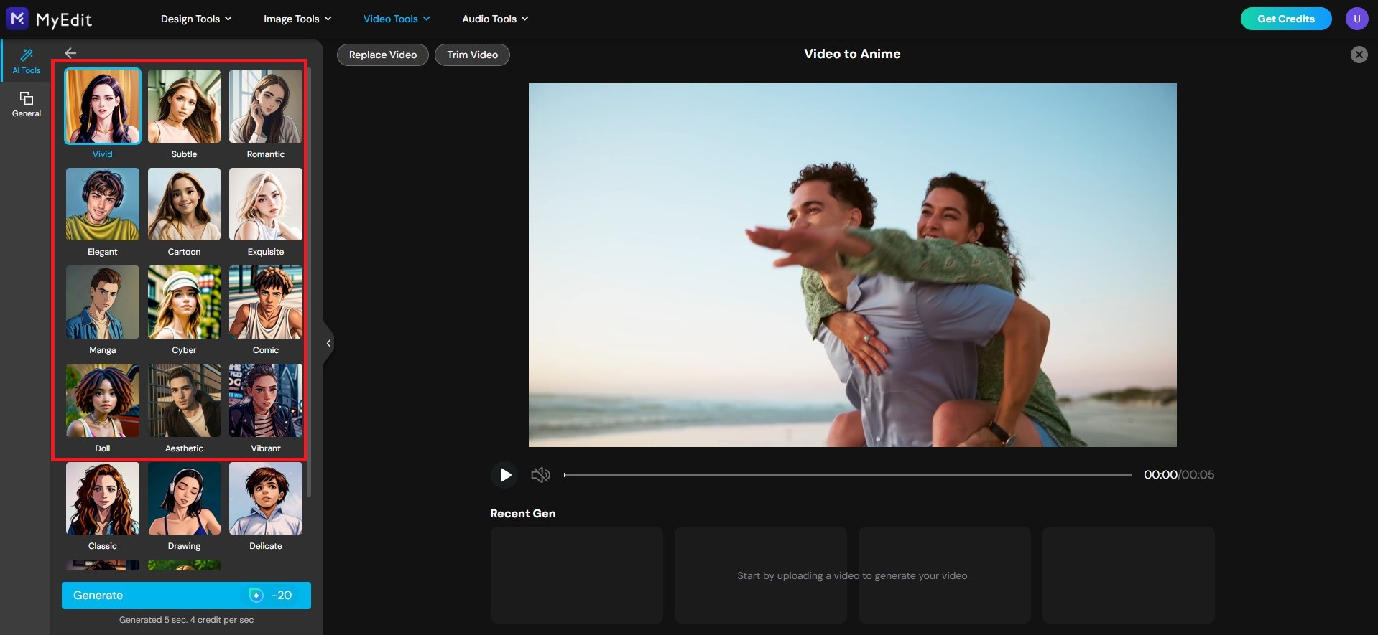Screen dimensions: 1378x635
Task: Expand the Video Tools menu
Action: [x=397, y=19]
